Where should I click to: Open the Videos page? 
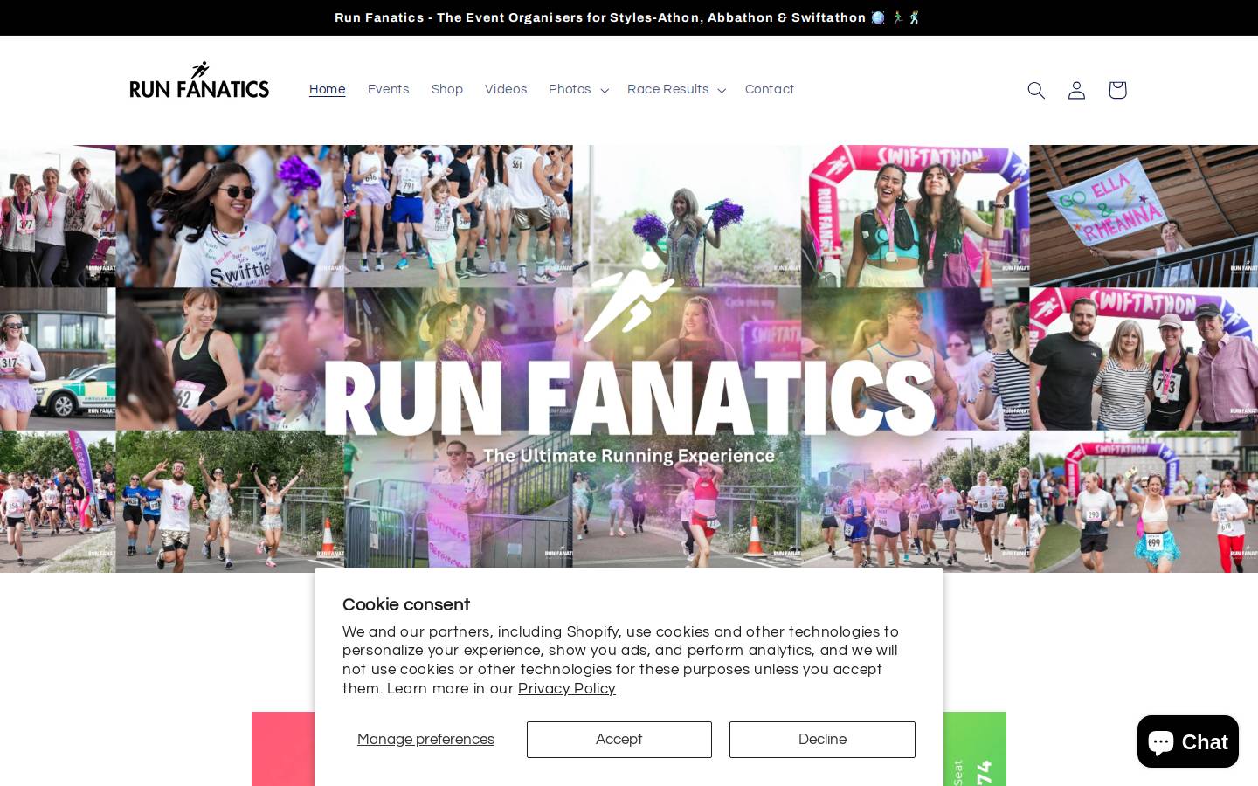click(x=506, y=89)
